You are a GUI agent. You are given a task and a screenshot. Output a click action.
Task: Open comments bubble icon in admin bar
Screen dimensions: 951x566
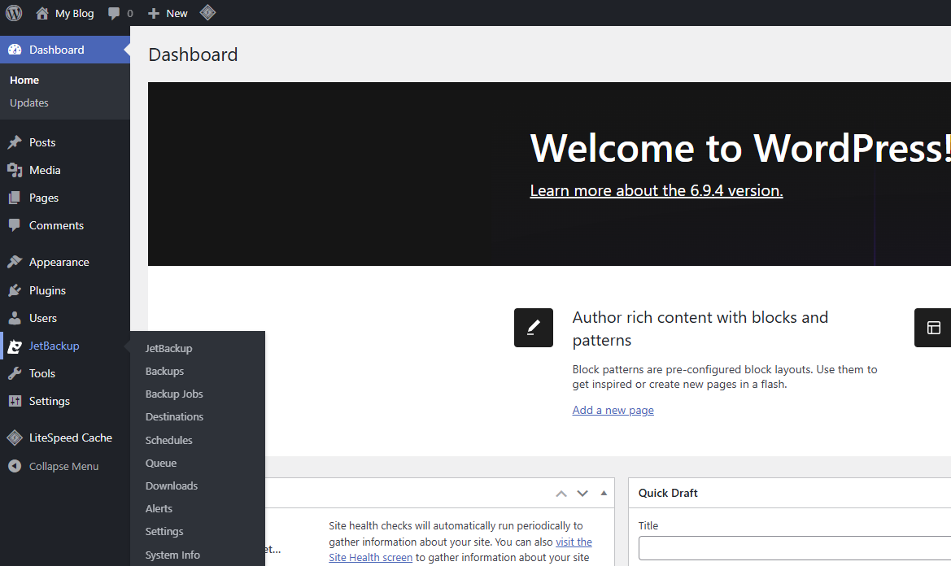click(113, 13)
